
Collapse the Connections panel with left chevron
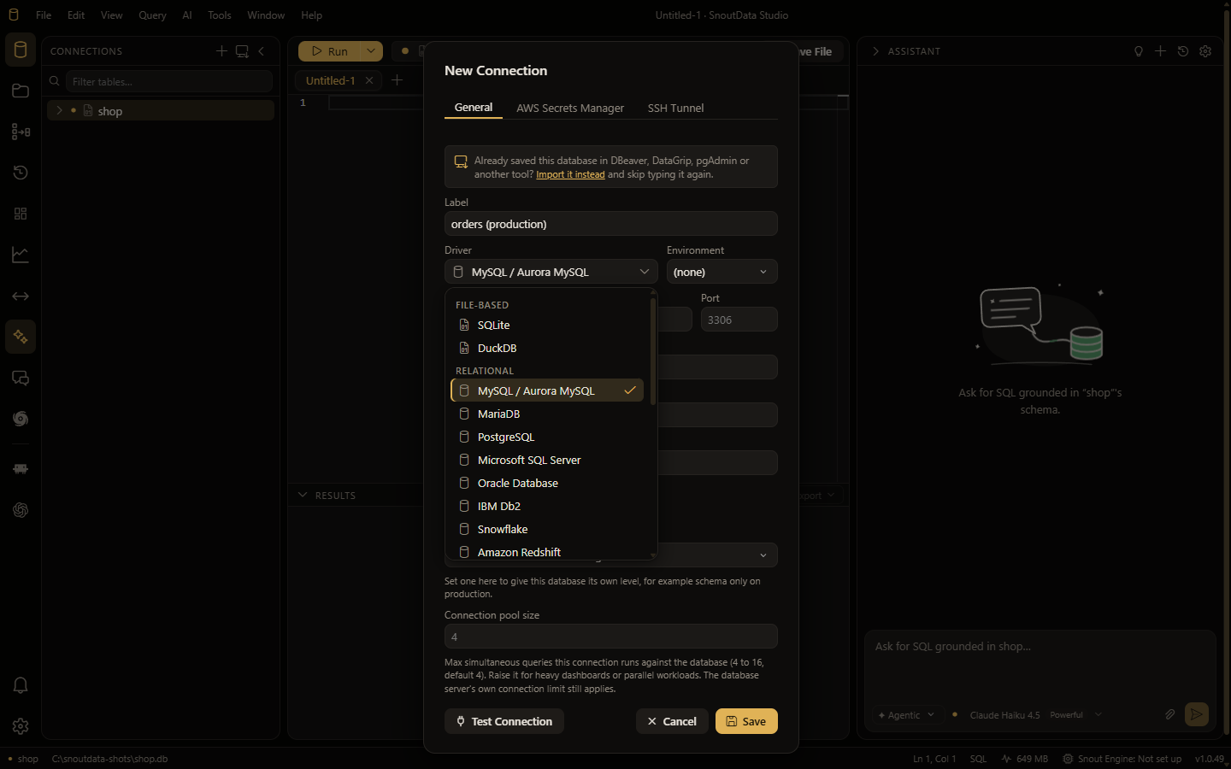point(262,51)
